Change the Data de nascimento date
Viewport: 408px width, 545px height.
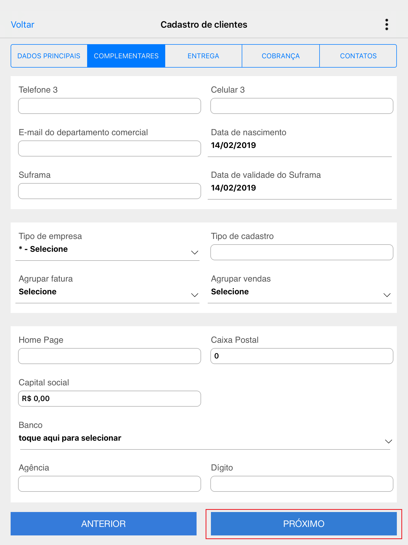tap(300, 146)
